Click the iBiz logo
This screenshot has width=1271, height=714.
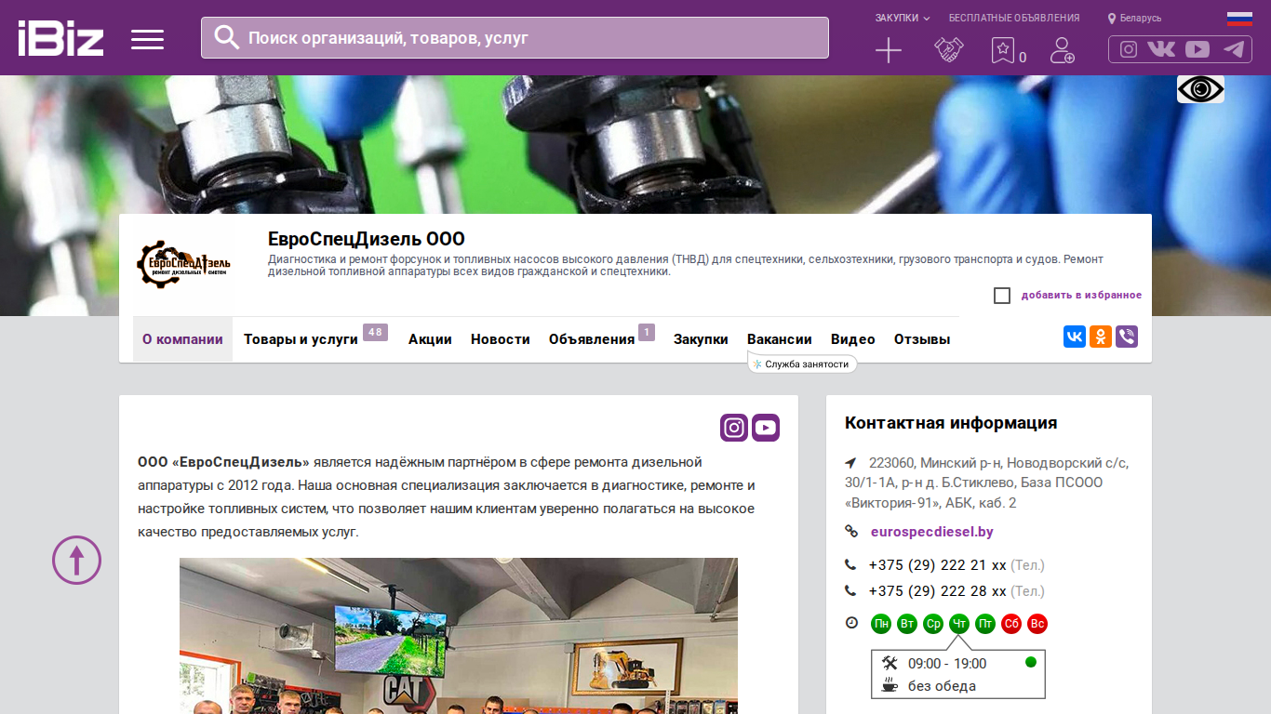(60, 38)
